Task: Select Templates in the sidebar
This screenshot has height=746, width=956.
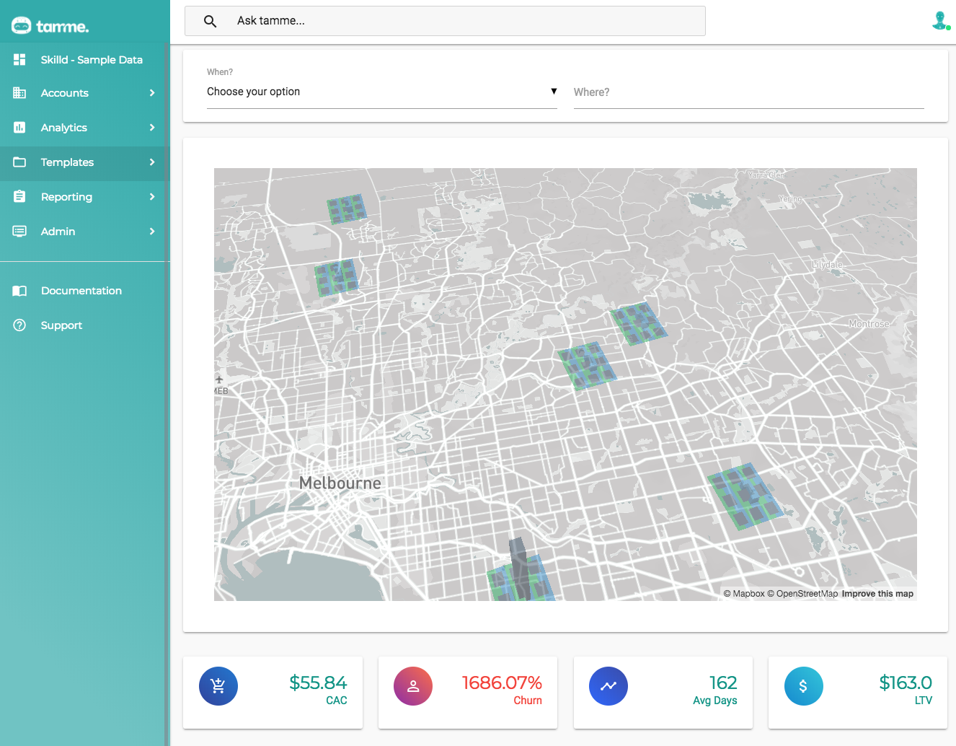Action: coord(84,162)
